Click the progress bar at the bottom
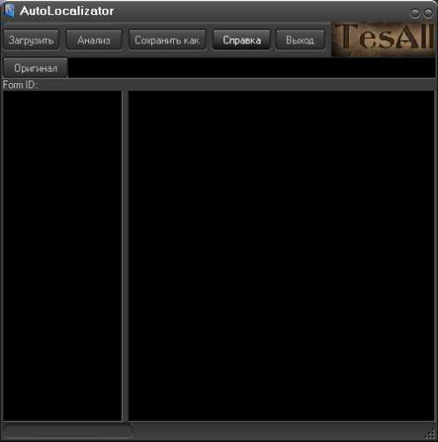 tap(68, 431)
